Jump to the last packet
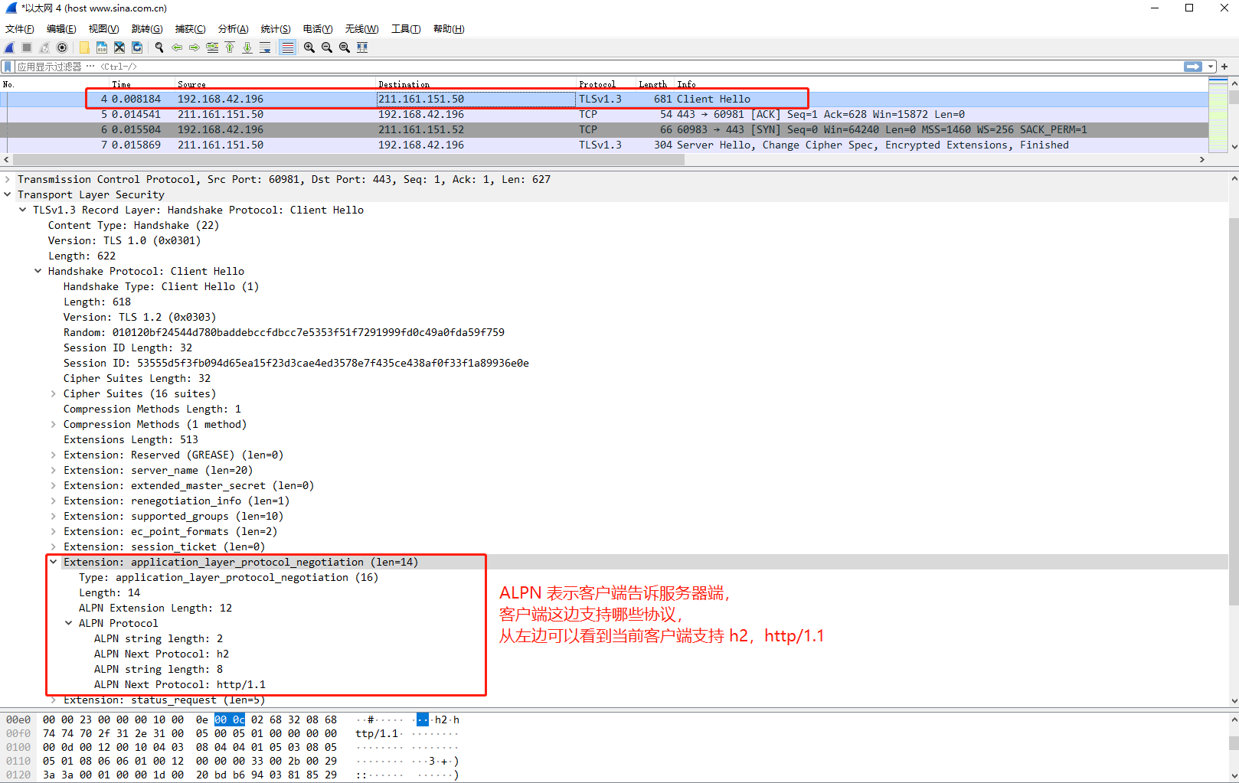Screen dimensions: 1239x783 [x=247, y=47]
